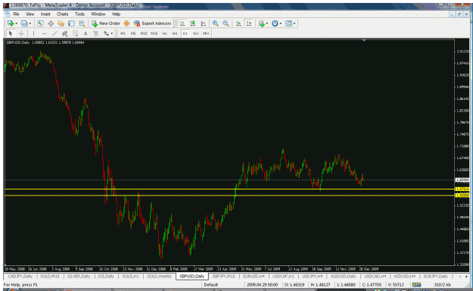Click the chart shift triangle marker
473x291 pixels.
pos(364,40)
